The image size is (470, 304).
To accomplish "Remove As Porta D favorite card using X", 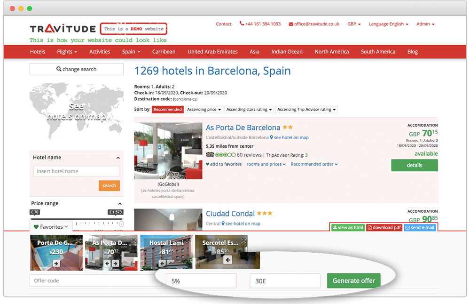I will 133,240.
